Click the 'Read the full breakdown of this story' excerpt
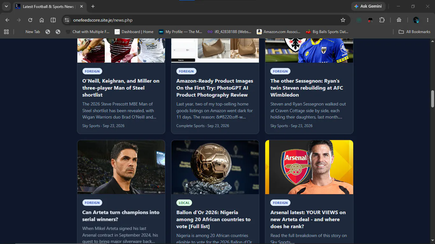 [309, 239]
